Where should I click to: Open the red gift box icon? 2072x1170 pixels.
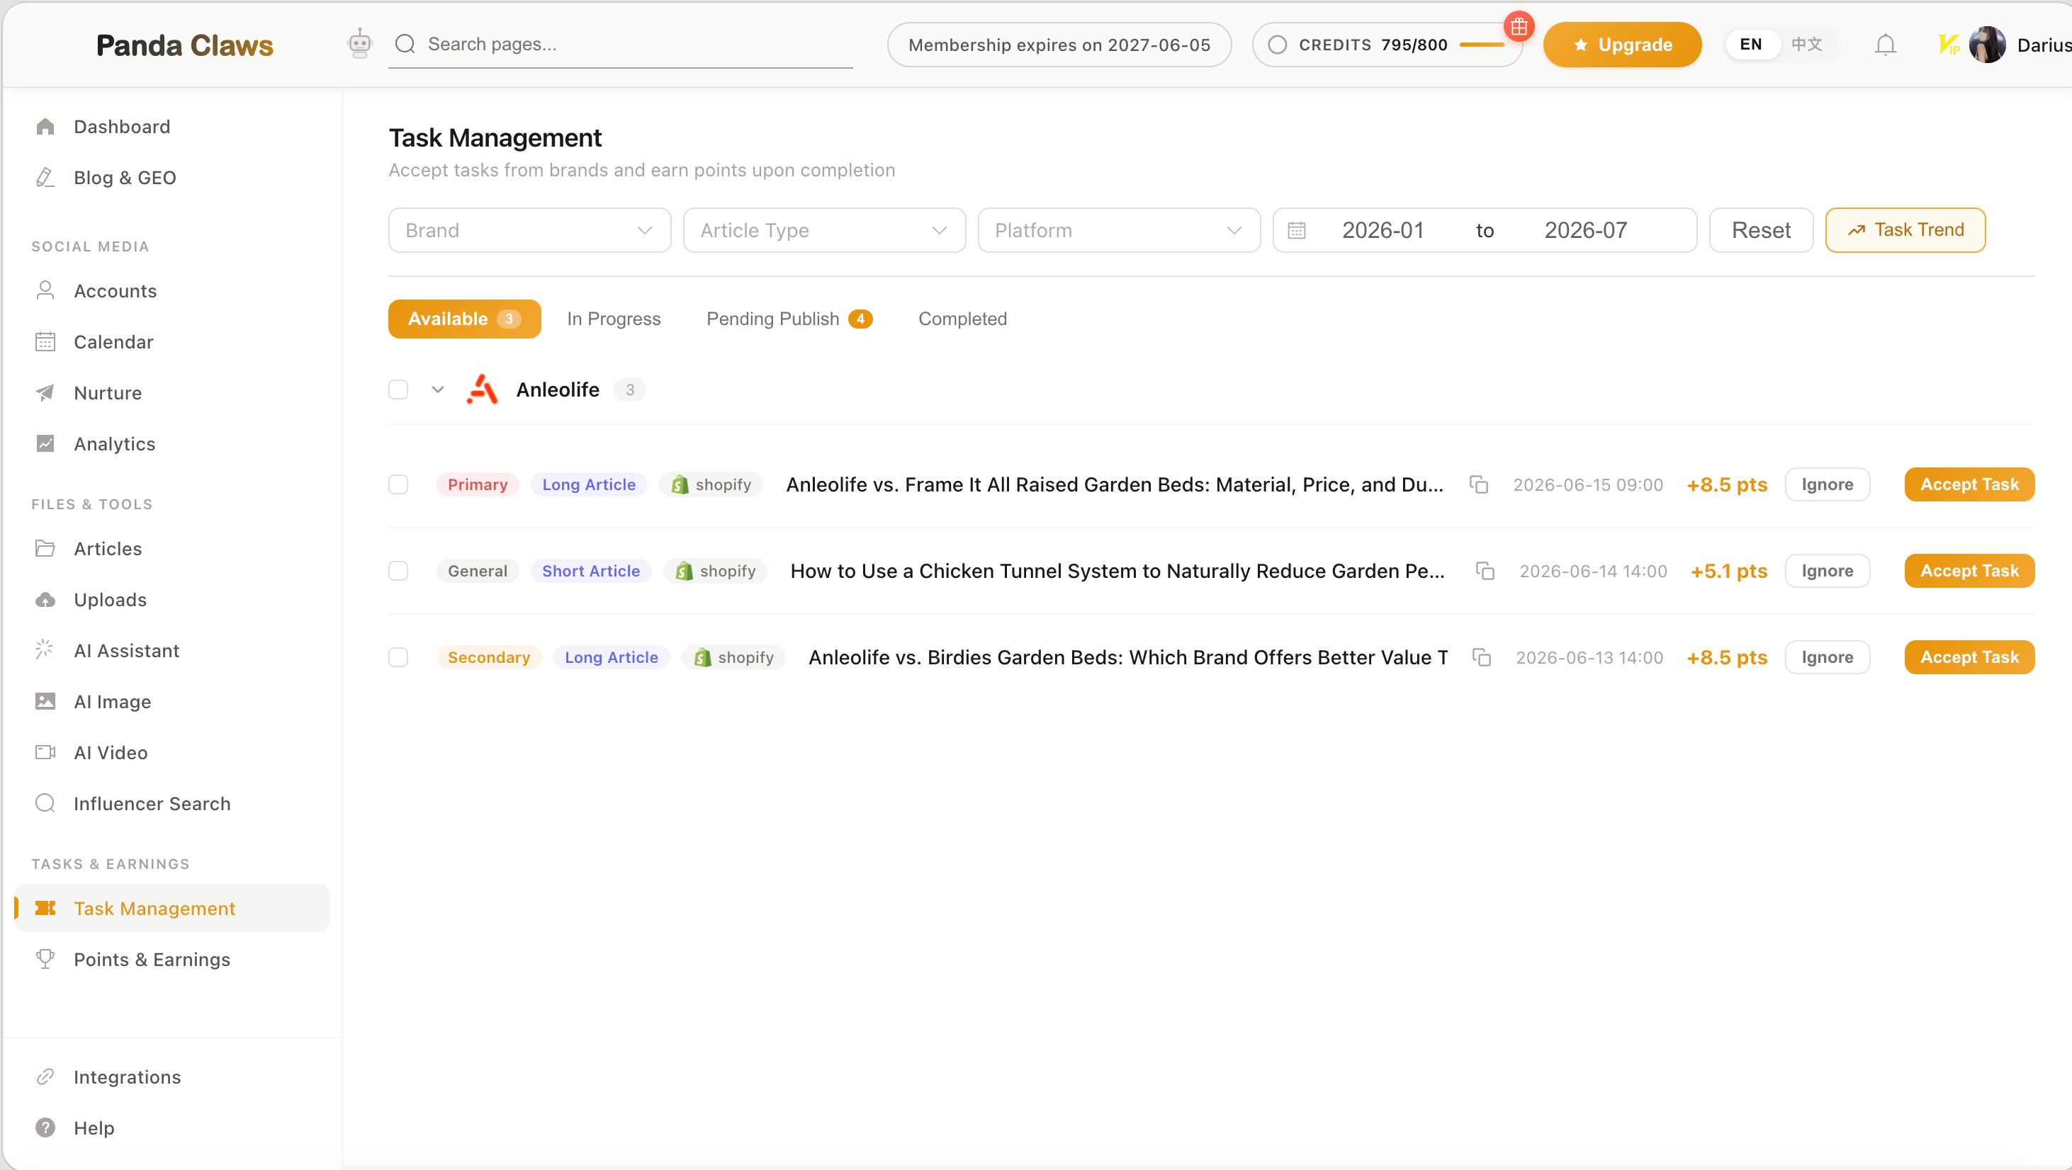click(1519, 25)
